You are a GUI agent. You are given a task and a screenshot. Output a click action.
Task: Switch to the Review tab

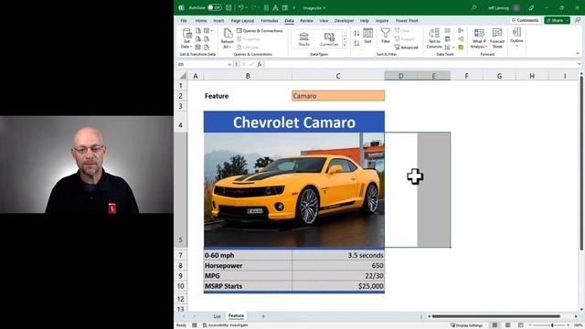[x=306, y=20]
